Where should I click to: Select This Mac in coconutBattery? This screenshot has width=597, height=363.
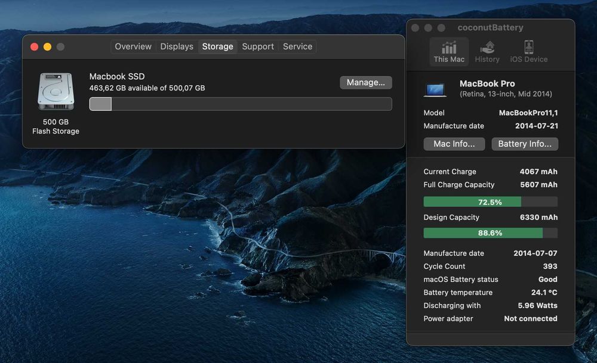[x=449, y=52]
